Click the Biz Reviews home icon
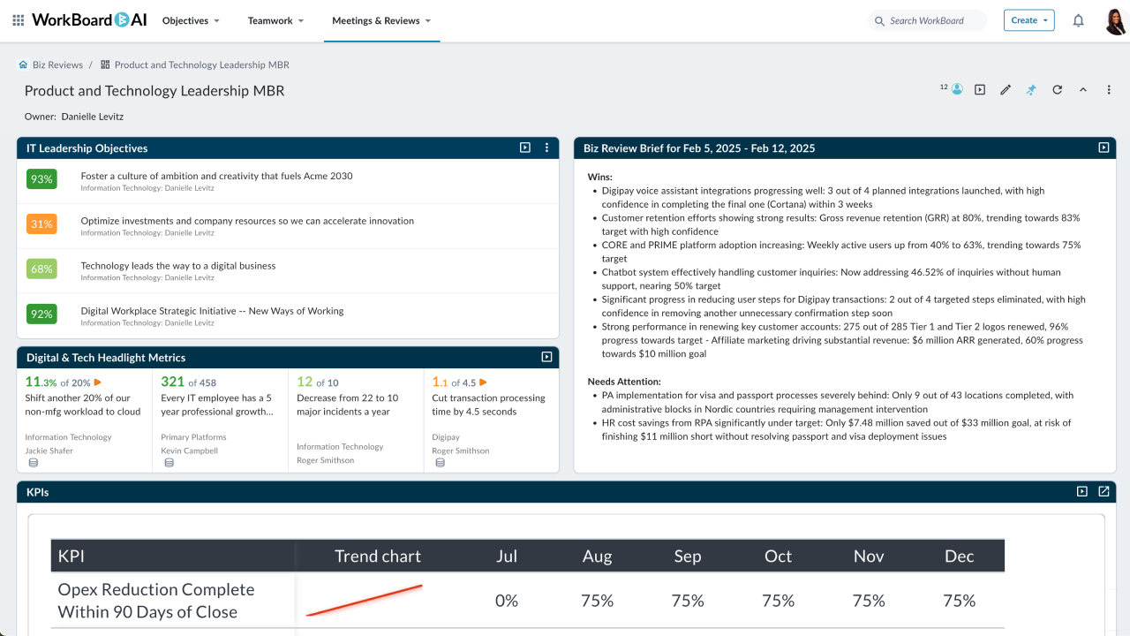The image size is (1130, 636). click(23, 64)
